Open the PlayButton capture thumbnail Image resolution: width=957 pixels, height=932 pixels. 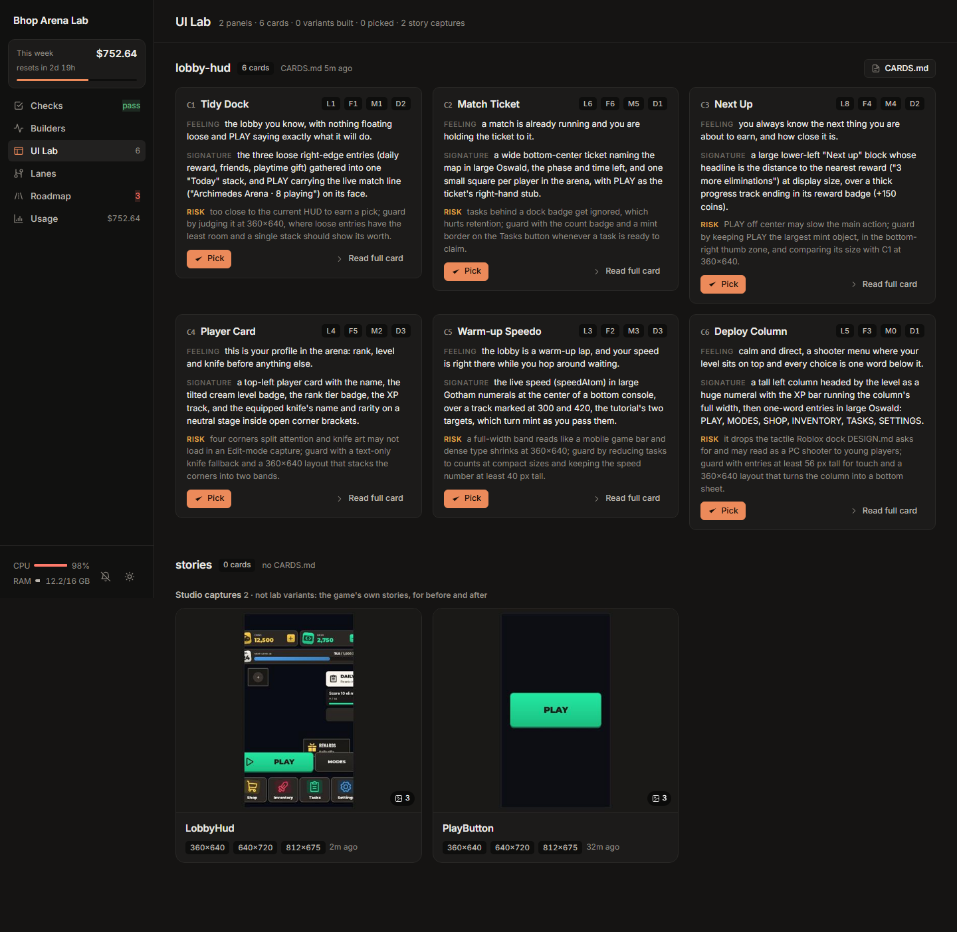pyautogui.click(x=556, y=711)
